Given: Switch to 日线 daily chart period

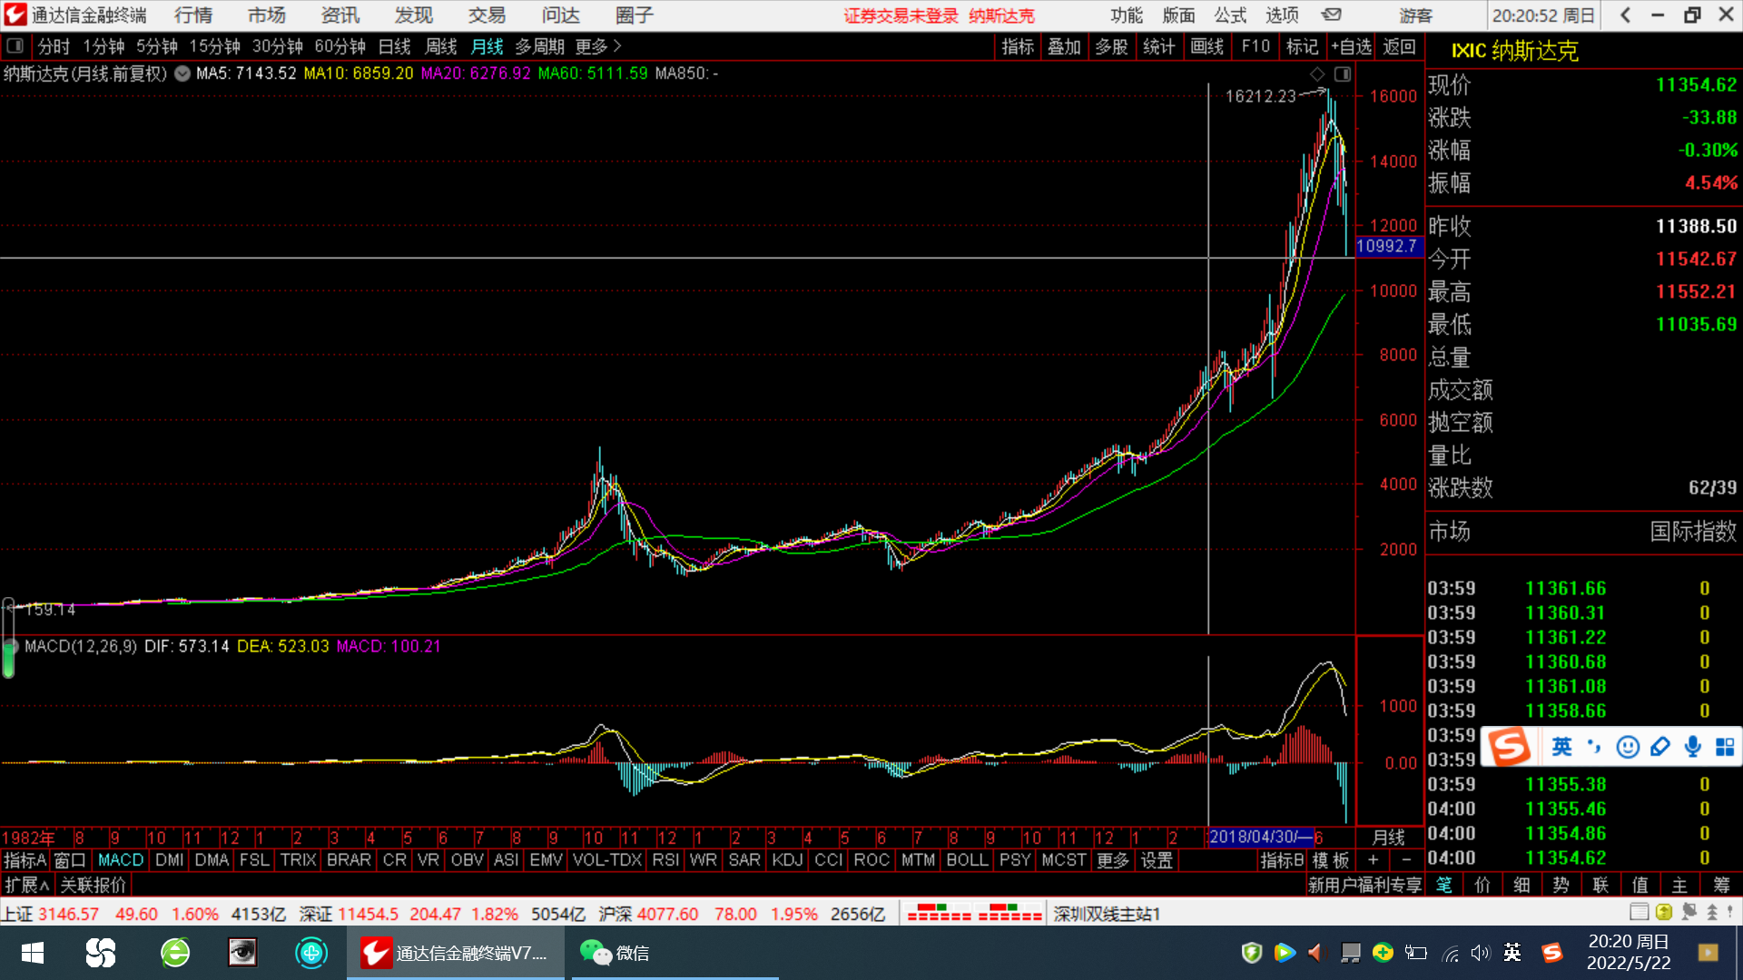Looking at the screenshot, I should tap(394, 46).
